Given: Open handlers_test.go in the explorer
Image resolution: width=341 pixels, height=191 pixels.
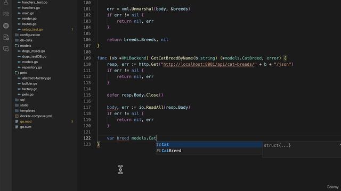Looking at the screenshot, I should (x=35, y=2).
